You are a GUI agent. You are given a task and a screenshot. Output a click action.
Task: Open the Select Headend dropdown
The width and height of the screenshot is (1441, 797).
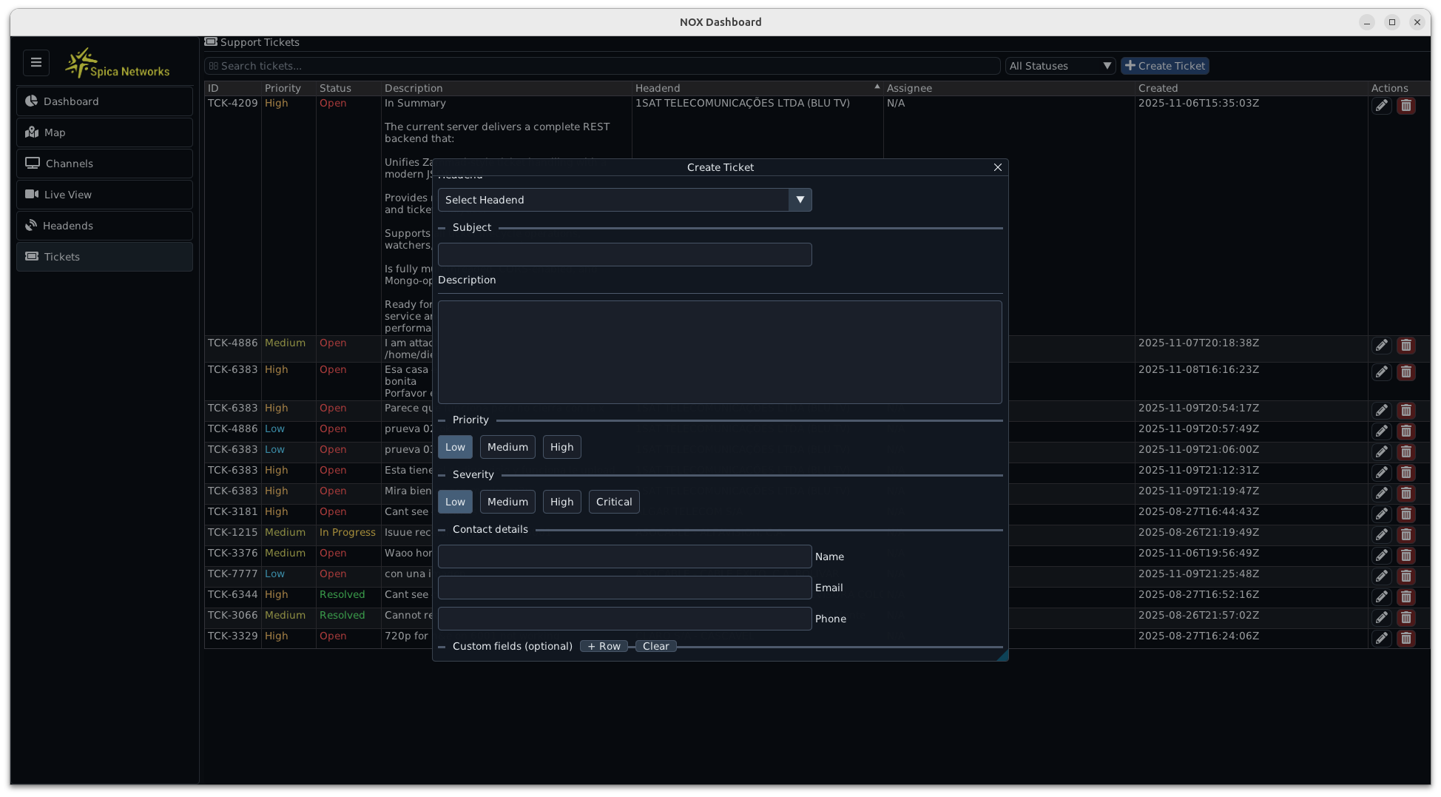624,200
